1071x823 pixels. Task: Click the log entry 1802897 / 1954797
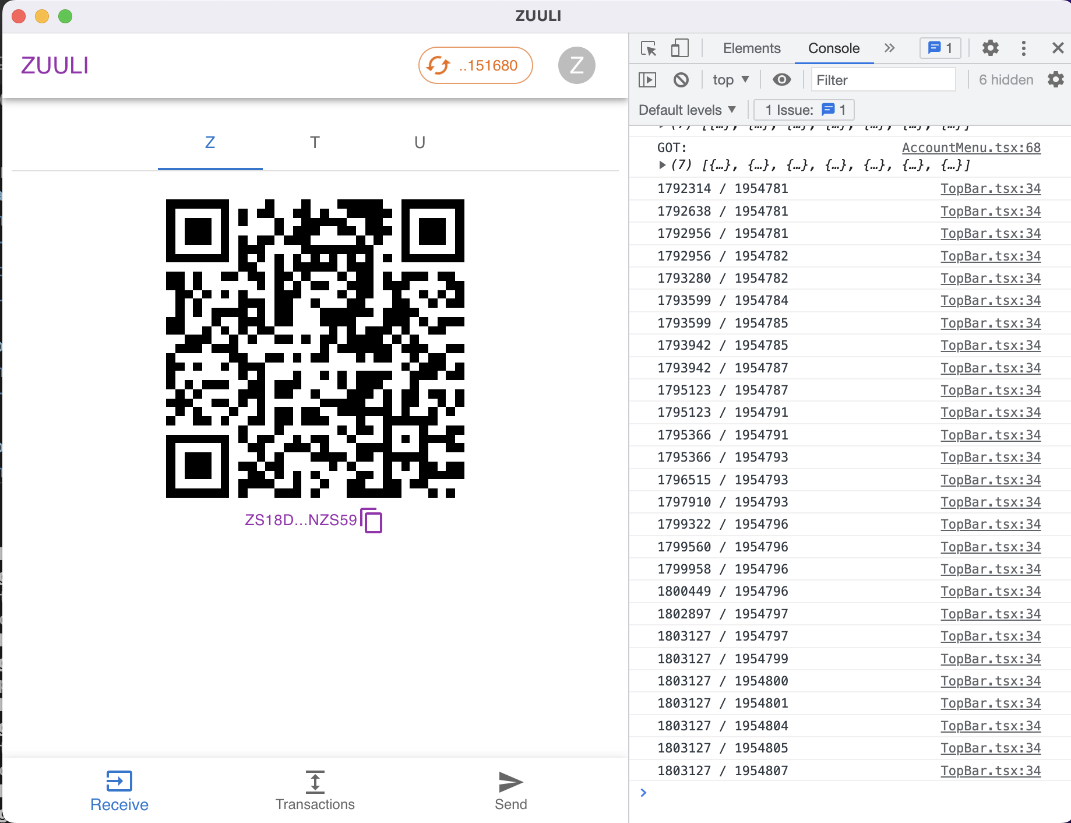(723, 614)
